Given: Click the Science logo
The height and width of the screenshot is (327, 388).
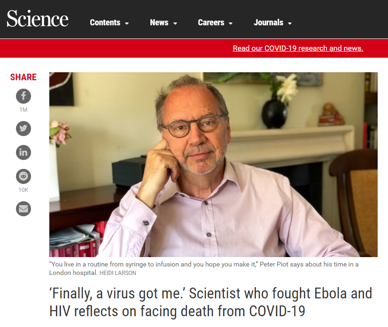Looking at the screenshot, I should coord(38,19).
